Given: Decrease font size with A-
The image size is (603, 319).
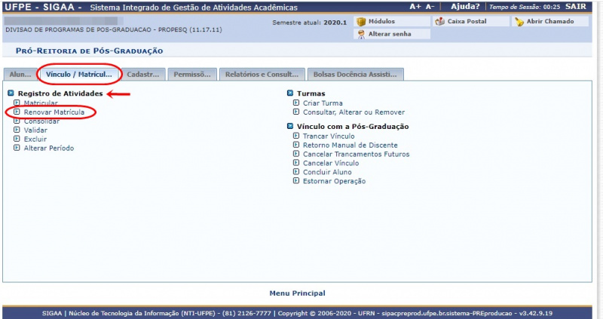Looking at the screenshot, I should pyautogui.click(x=430, y=7).
